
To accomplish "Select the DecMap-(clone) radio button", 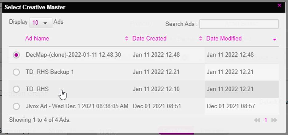I will coord(16,55).
